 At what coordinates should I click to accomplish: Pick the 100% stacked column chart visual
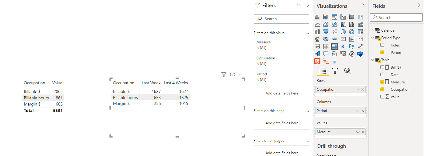[360, 17]
